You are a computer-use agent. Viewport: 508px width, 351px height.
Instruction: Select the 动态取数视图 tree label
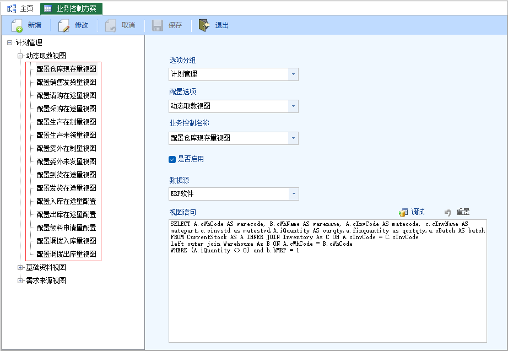(x=46, y=56)
